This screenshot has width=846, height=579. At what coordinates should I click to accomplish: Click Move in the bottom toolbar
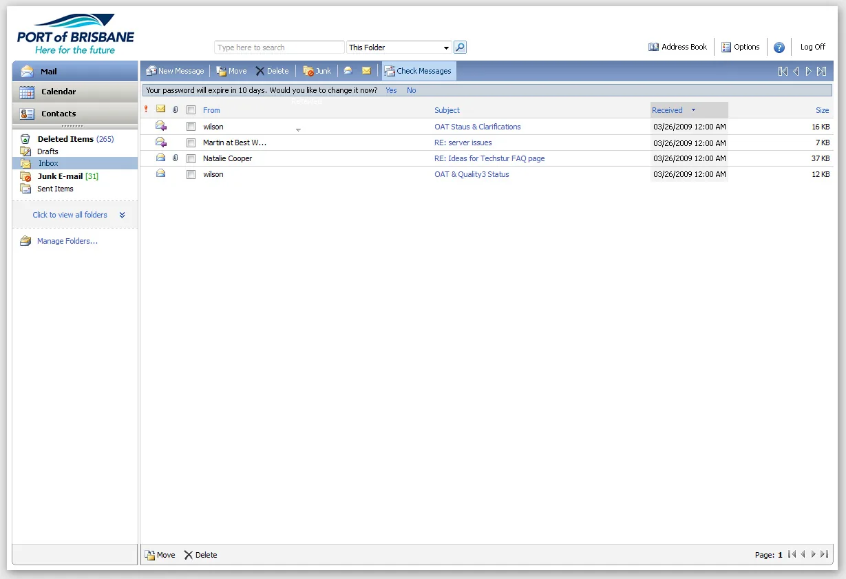coord(160,555)
